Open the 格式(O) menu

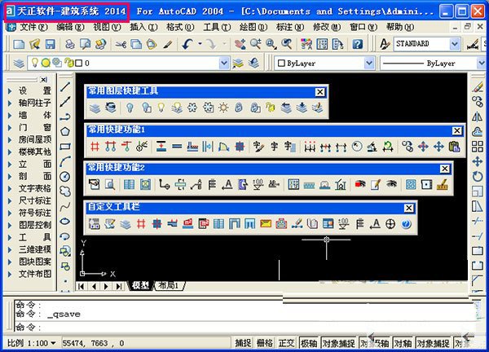(x=180, y=28)
